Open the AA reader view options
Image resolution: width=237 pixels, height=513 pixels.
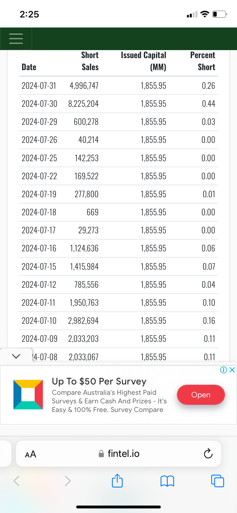coord(31,454)
